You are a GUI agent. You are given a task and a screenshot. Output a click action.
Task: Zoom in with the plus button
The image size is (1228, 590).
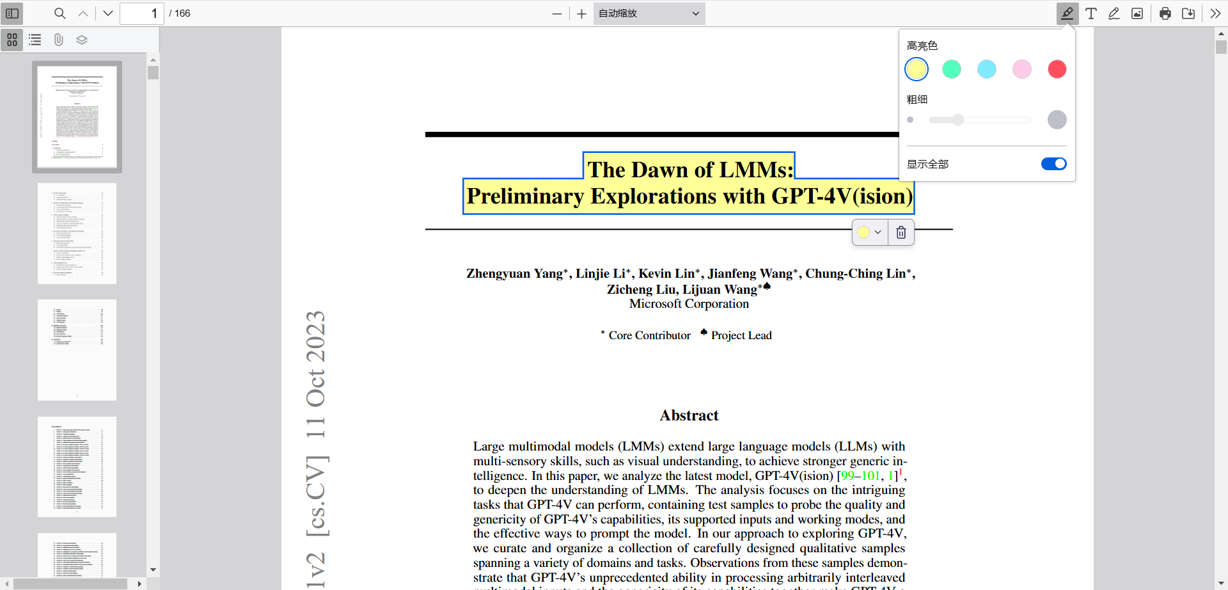coord(581,13)
